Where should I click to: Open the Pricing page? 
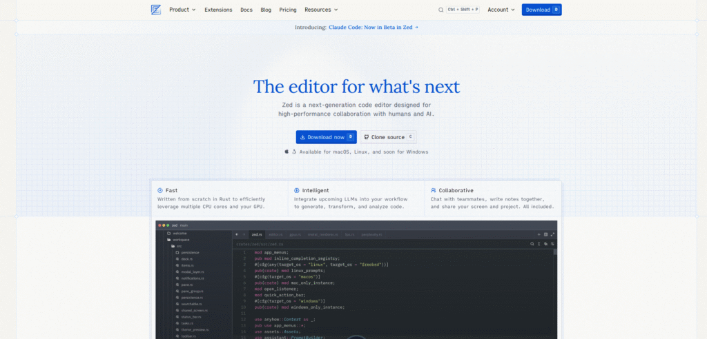point(288,10)
